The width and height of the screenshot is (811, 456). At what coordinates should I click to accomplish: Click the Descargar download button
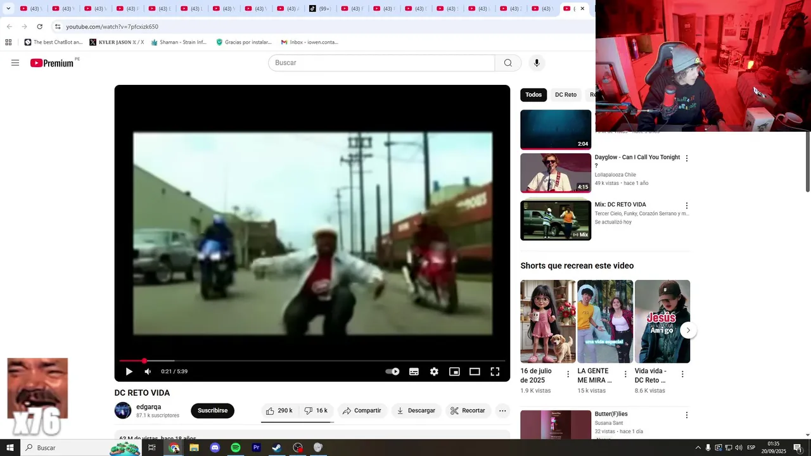tap(416, 411)
